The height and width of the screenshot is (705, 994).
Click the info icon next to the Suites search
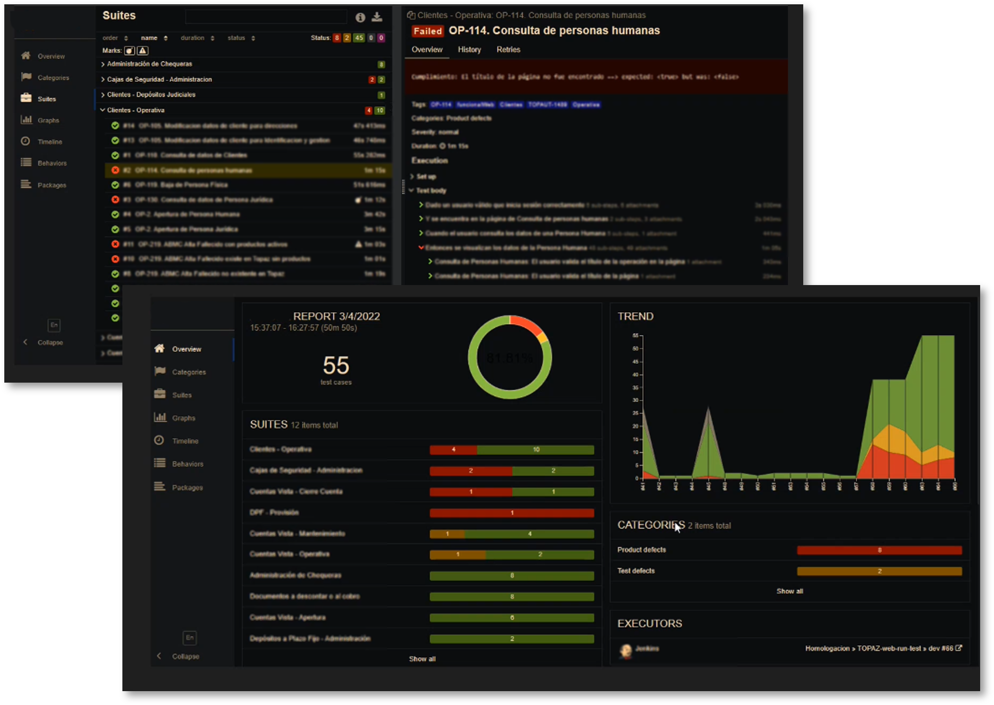click(360, 18)
